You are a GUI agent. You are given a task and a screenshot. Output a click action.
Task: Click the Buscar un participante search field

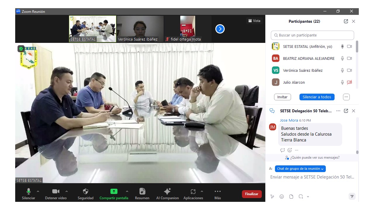312,35
